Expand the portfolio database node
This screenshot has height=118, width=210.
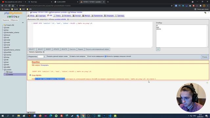point(3,52)
